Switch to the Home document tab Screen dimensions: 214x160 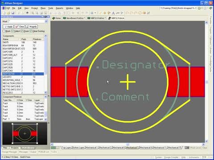click(x=57, y=18)
